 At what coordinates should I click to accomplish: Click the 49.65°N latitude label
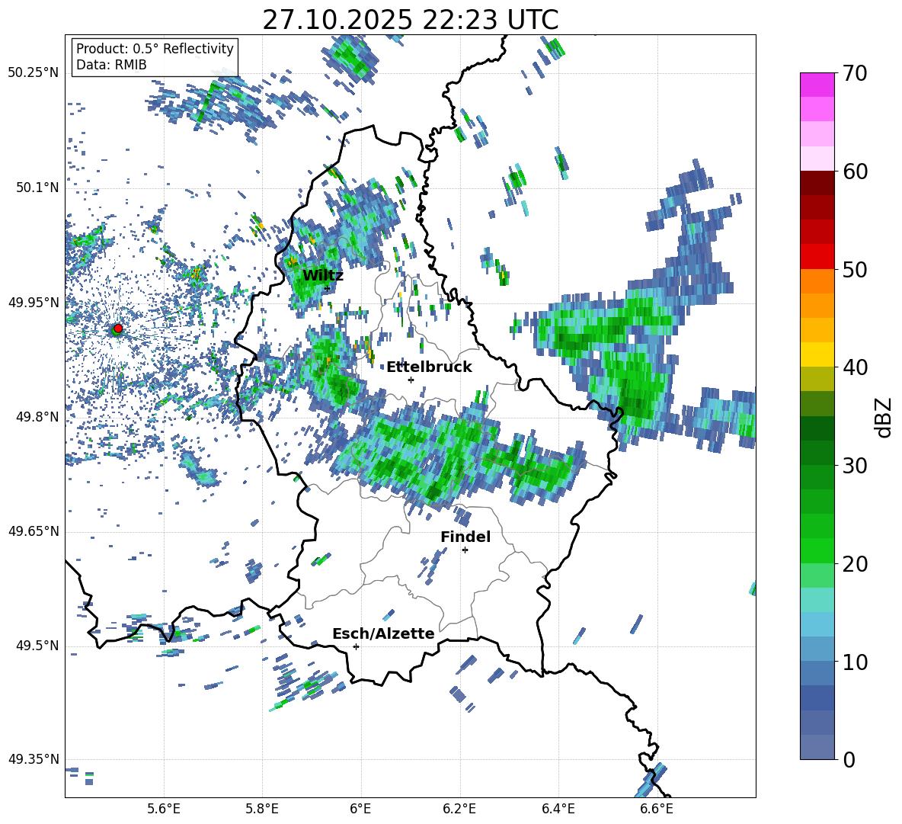[34, 531]
